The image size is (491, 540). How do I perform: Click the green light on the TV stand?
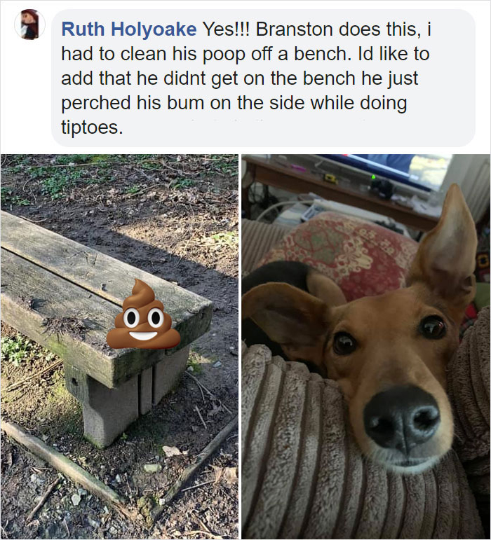[x=373, y=177]
